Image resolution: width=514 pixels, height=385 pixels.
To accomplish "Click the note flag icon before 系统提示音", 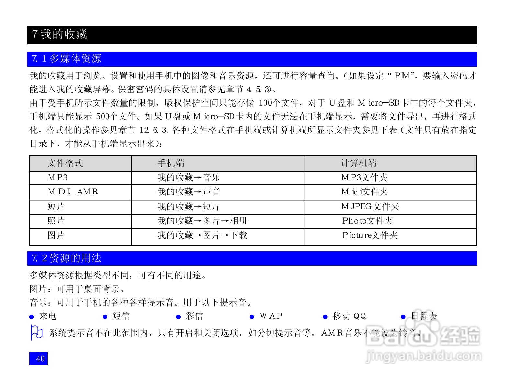I will pos(36,332).
